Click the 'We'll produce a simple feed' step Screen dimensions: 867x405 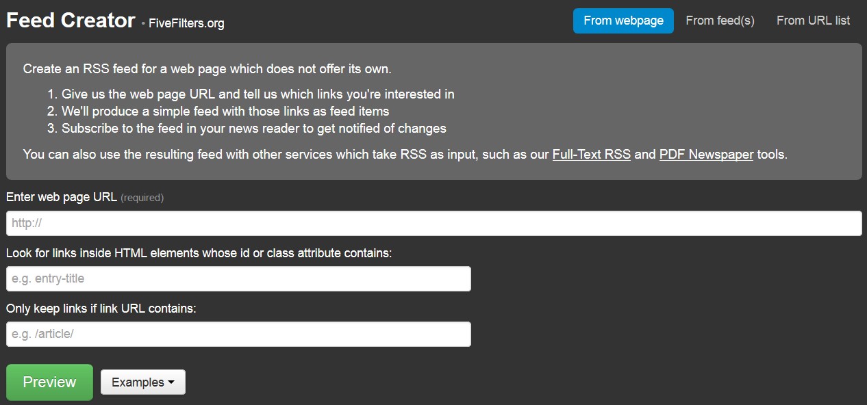tap(225, 111)
